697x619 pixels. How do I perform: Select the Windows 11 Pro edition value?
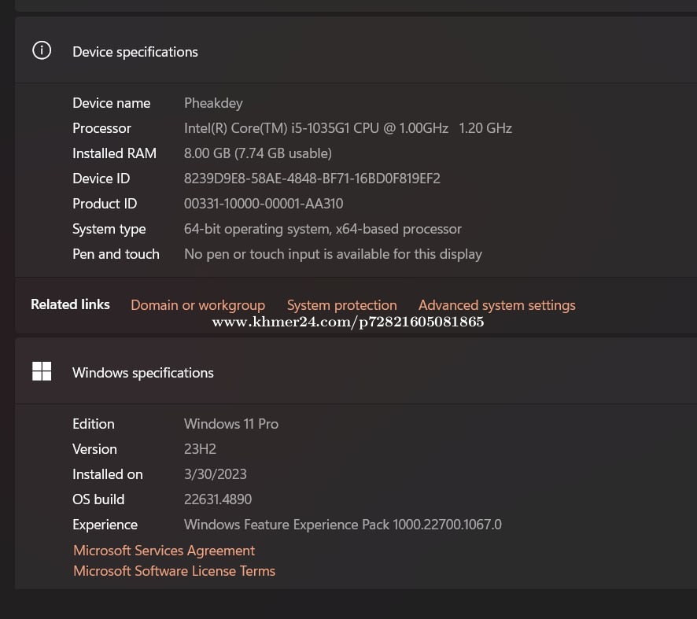pos(231,423)
